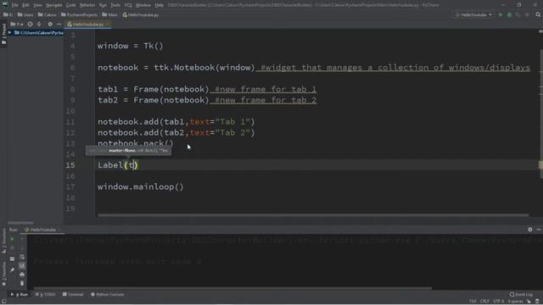This screenshot has width=543, height=305.
Task: Click the tab2 = Frame(notebook) line
Action: [154, 100]
